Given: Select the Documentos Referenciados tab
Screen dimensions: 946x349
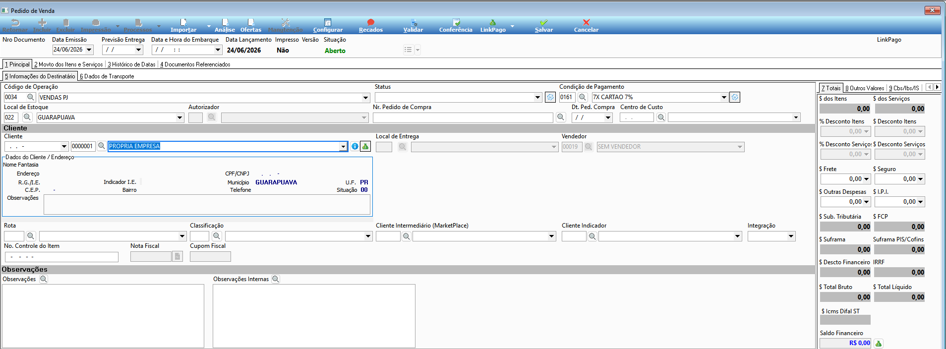Looking at the screenshot, I should click(x=195, y=64).
